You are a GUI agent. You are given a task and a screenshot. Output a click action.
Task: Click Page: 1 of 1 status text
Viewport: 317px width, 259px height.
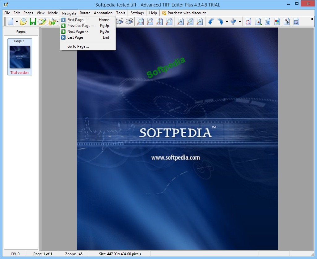pos(43,254)
